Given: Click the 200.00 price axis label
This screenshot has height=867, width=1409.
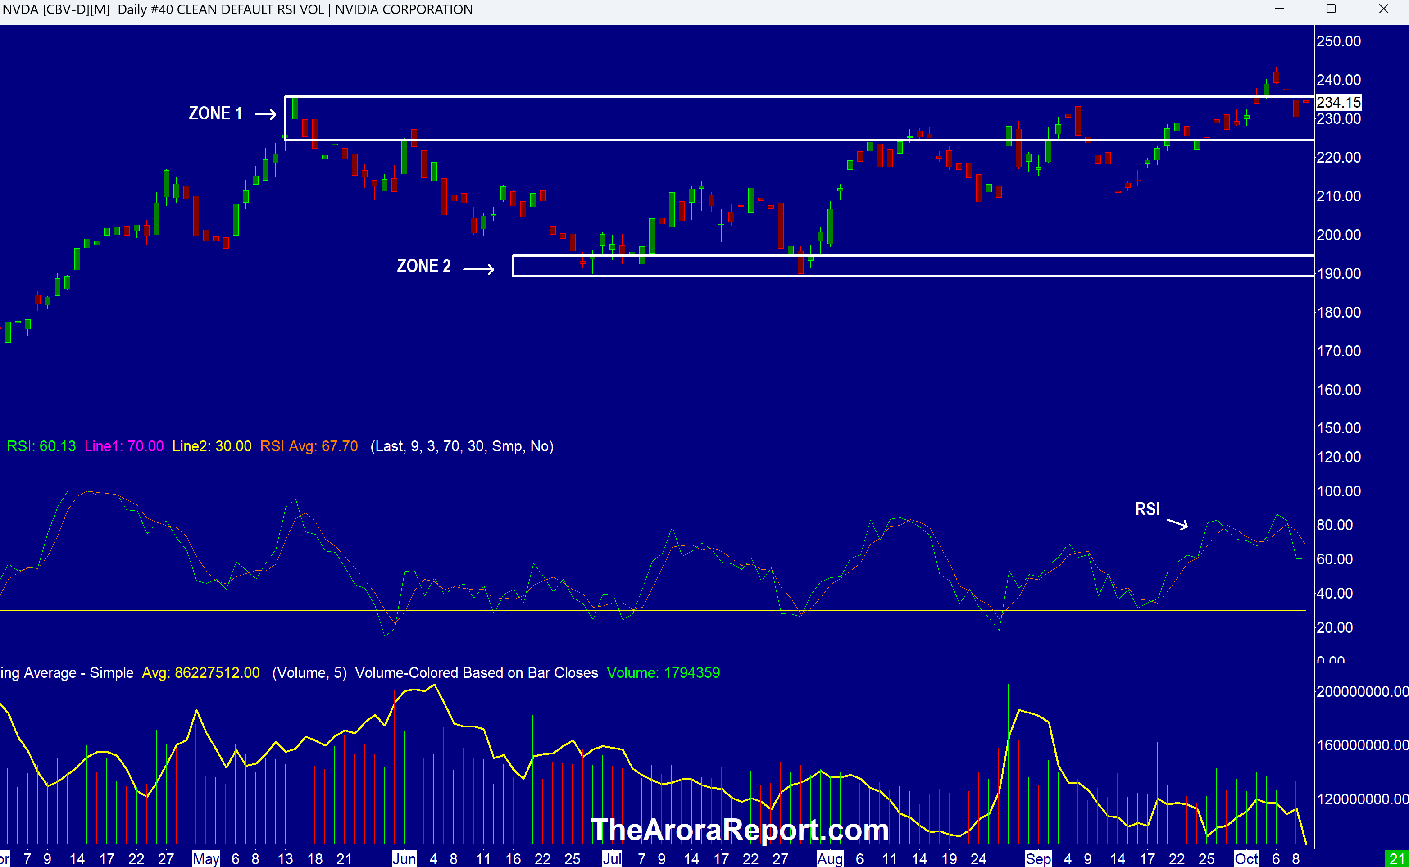Looking at the screenshot, I should tap(1338, 235).
